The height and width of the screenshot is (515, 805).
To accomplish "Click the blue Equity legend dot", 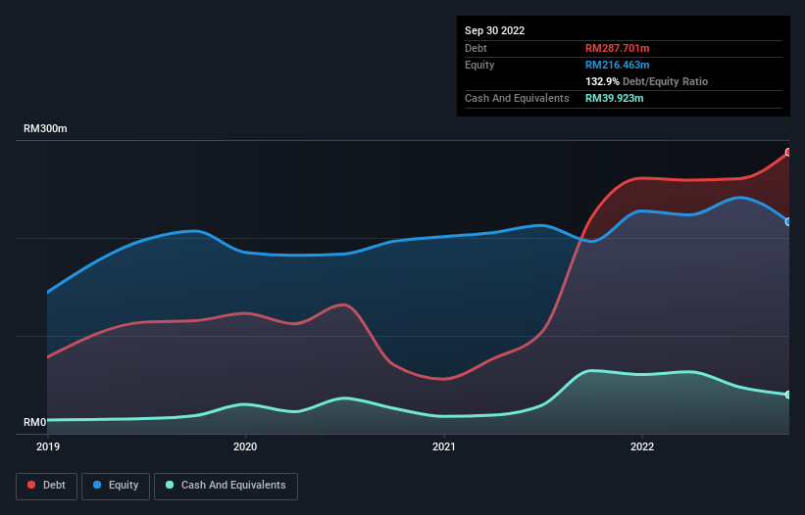I will point(97,485).
